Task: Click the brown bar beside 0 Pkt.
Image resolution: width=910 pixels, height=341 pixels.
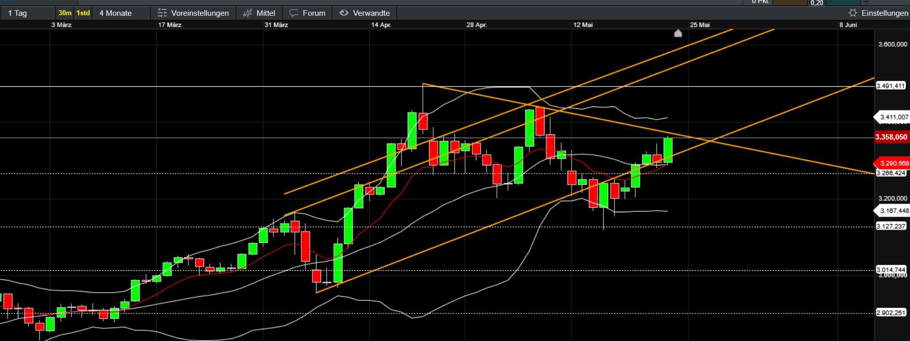Action: (x=790, y=3)
